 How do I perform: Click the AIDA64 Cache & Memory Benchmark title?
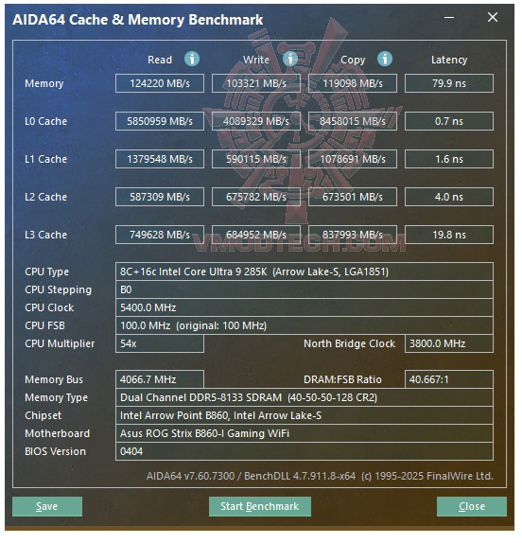[138, 20]
